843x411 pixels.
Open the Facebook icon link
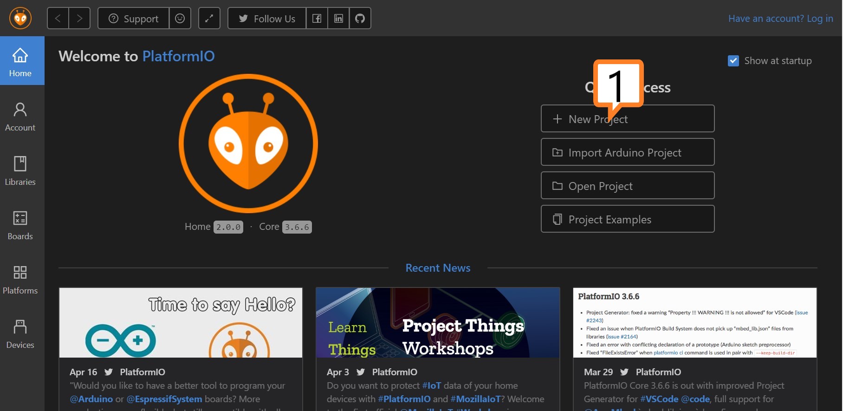pos(317,18)
